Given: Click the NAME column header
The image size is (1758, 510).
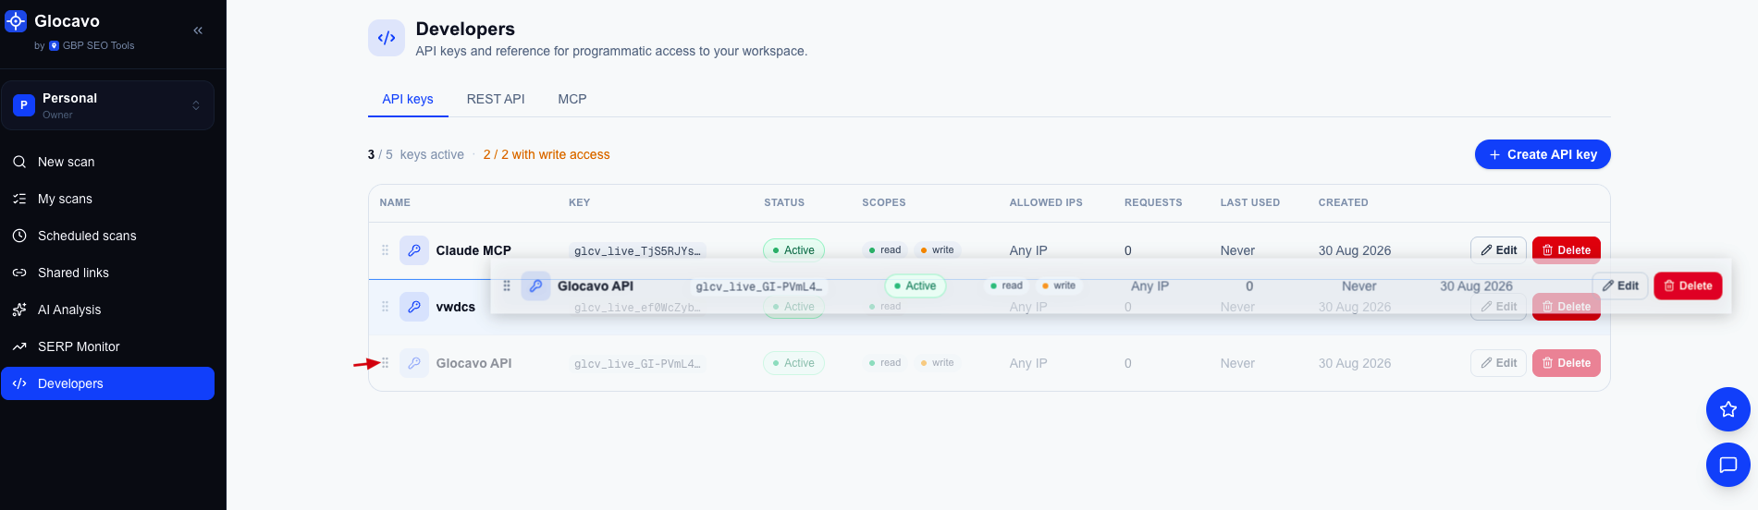Looking at the screenshot, I should coord(395,202).
